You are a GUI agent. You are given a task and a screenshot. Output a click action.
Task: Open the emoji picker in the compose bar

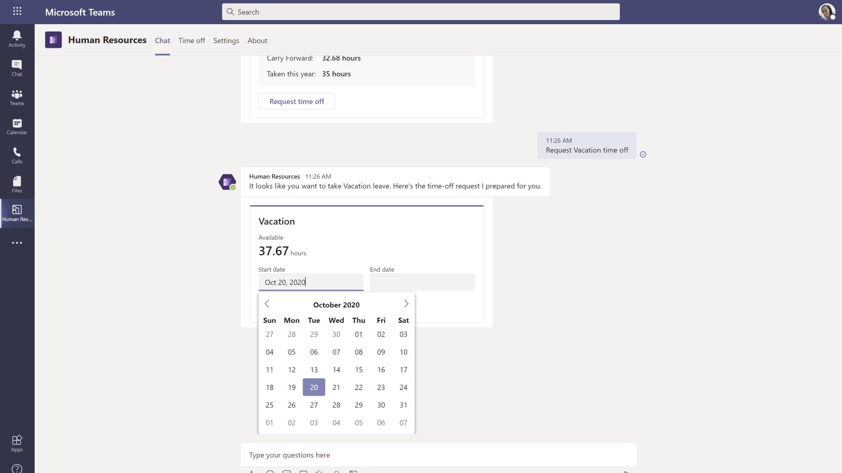click(270, 471)
